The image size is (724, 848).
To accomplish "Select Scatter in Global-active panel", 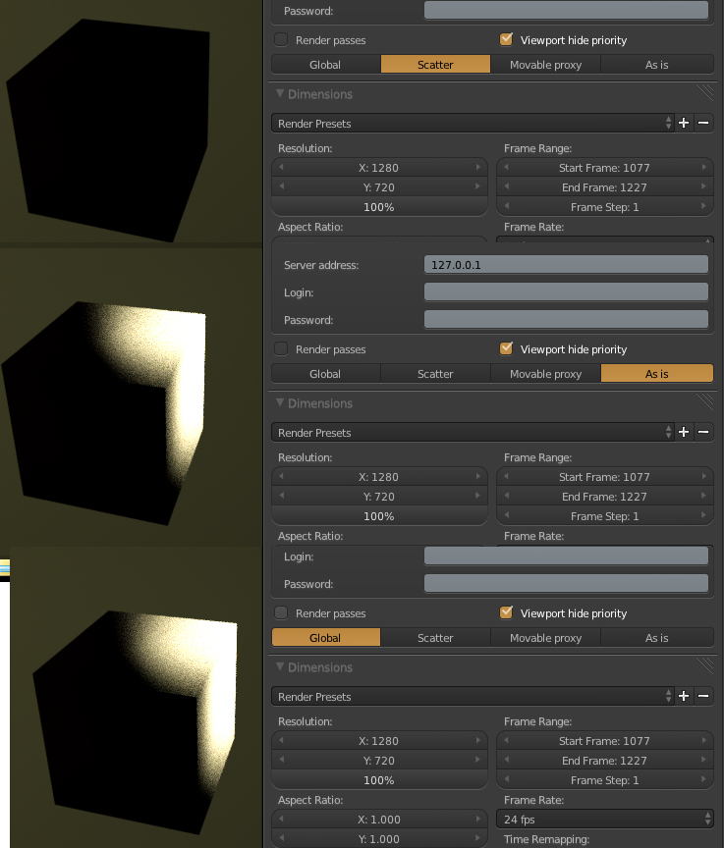I will (x=435, y=637).
